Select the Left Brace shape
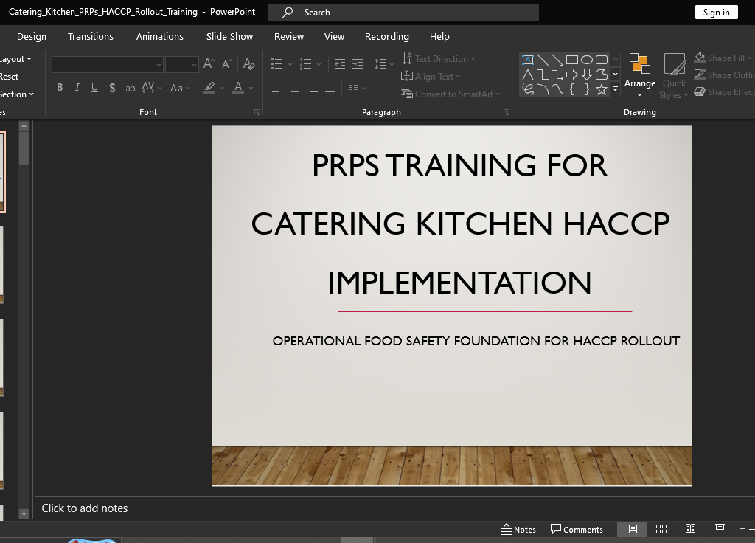Viewport: 755px width, 543px height. point(572,89)
